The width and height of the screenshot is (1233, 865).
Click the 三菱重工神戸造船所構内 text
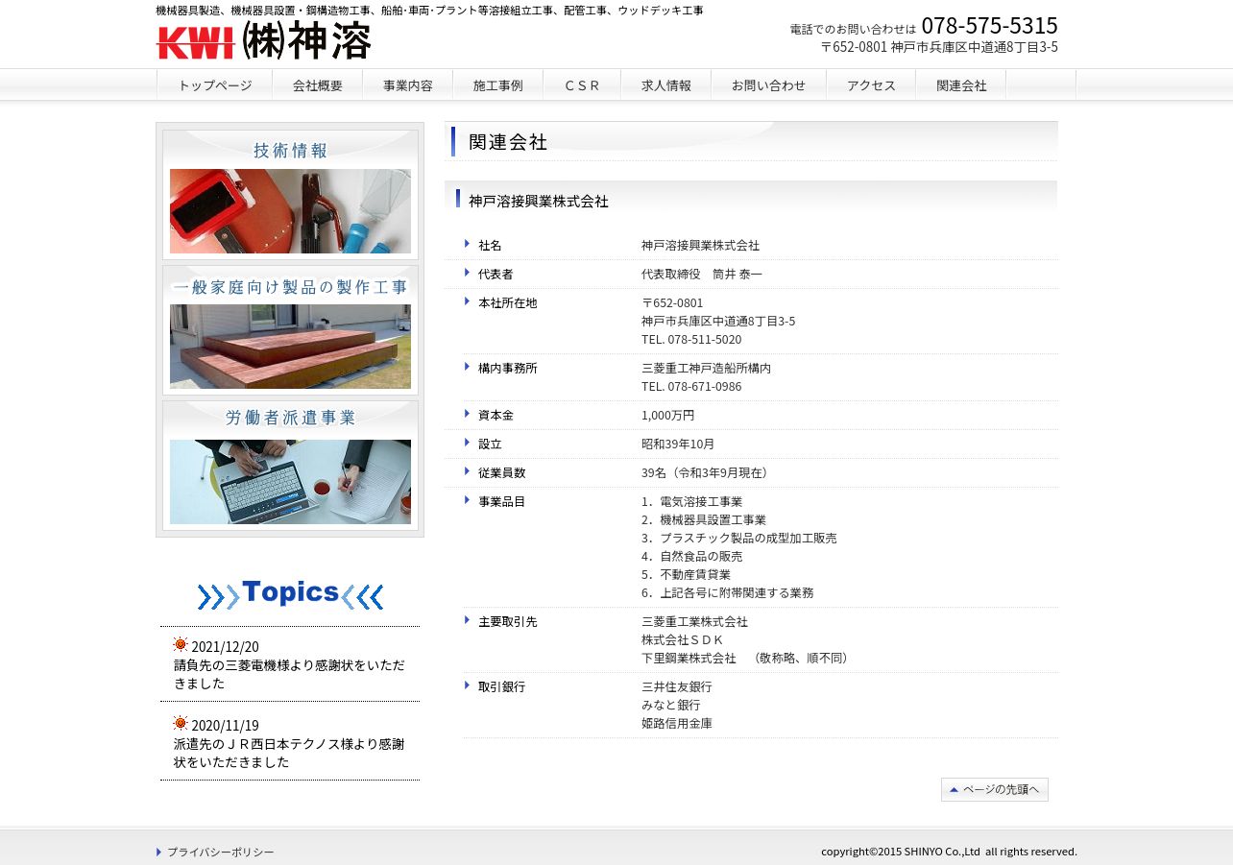pyautogui.click(x=707, y=368)
